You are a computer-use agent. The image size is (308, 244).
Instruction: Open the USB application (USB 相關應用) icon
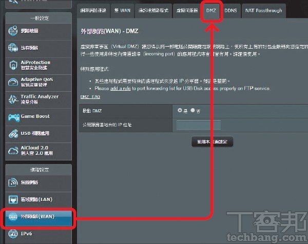13,134
